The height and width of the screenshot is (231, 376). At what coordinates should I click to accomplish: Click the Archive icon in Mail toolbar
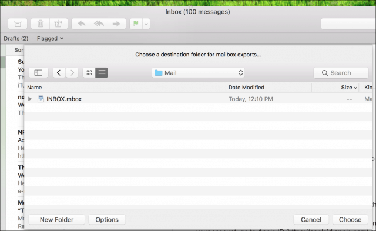coord(18,24)
